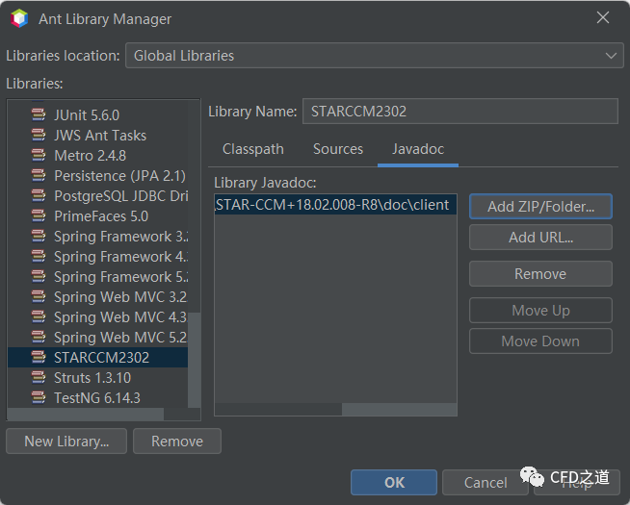Click the Library Name text field
The height and width of the screenshot is (505, 630).
pos(459,111)
